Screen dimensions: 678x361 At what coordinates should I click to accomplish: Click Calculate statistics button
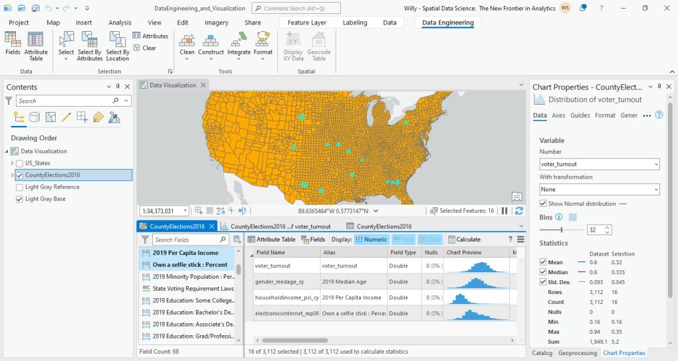464,239
